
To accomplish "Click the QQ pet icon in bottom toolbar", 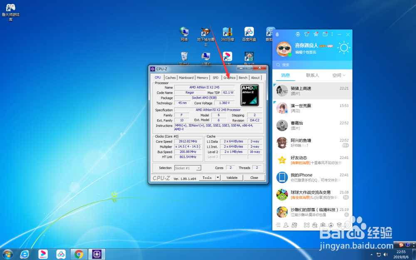I will [315, 225].
